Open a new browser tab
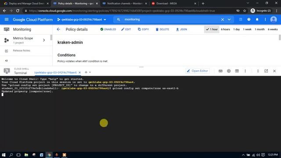This screenshot has height=158, width=281. tap(203, 4)
